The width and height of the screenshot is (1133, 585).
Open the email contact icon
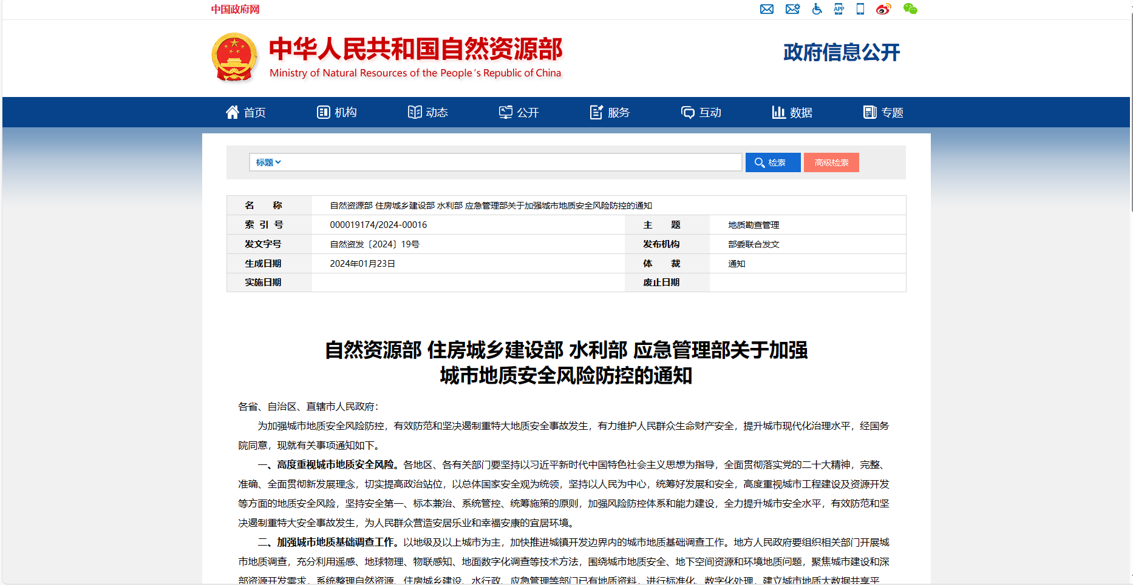coord(767,9)
